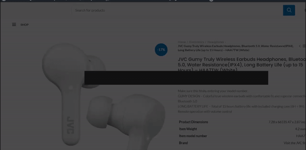Click the 4.2 ounces weight value
Image resolution: width=306 pixels, height=150 pixels.
(300, 129)
